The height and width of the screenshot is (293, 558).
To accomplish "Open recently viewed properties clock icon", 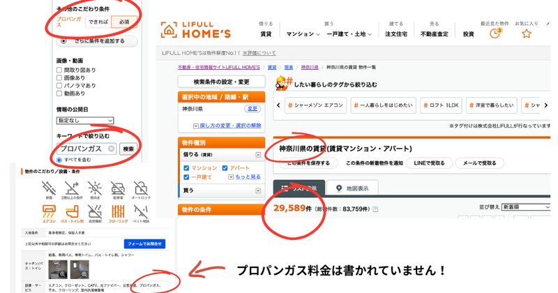I will (495, 33).
